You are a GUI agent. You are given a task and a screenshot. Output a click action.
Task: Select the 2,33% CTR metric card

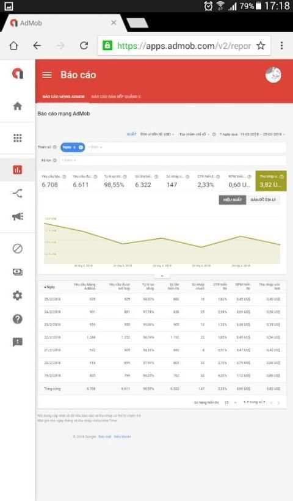point(209,181)
